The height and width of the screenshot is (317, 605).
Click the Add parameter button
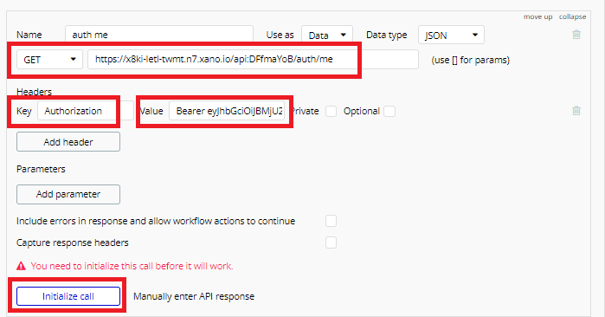68,194
